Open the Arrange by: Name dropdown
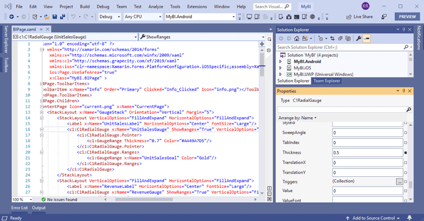 (x=297, y=118)
